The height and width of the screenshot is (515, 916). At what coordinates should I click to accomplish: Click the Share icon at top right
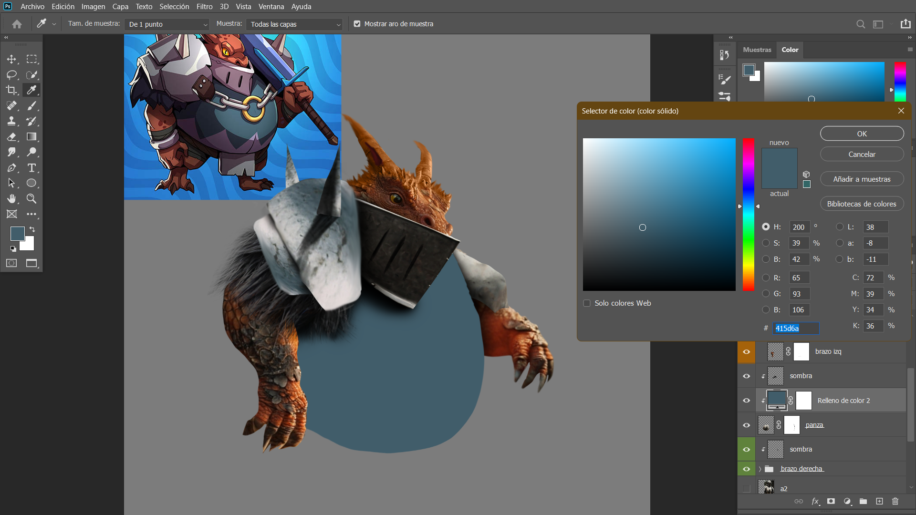[x=906, y=24]
